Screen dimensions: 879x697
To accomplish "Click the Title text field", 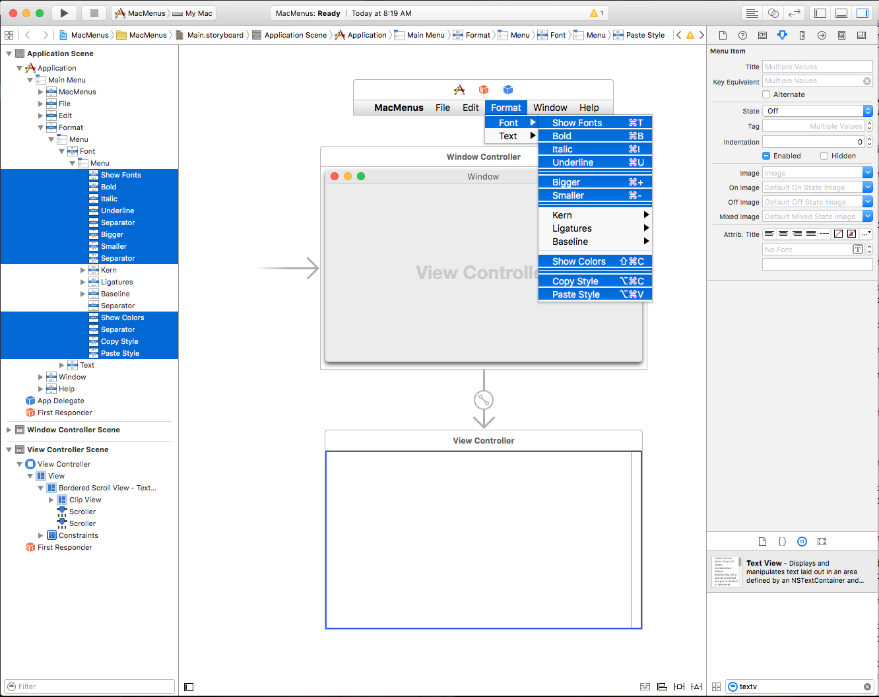I will [x=817, y=67].
